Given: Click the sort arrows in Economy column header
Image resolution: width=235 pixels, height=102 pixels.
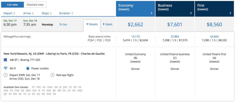Looking at the screenshot, I should click(151, 13).
